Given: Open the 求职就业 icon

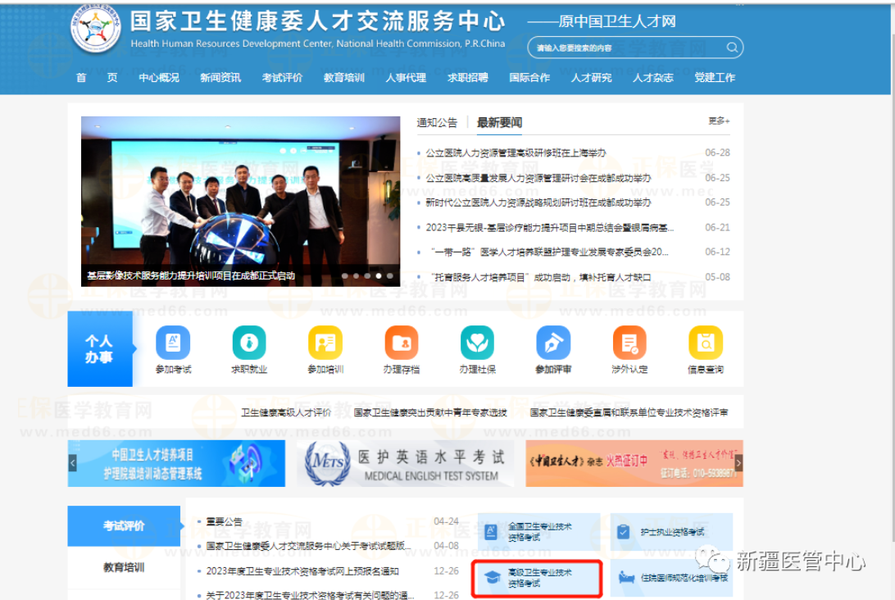Looking at the screenshot, I should tap(249, 343).
